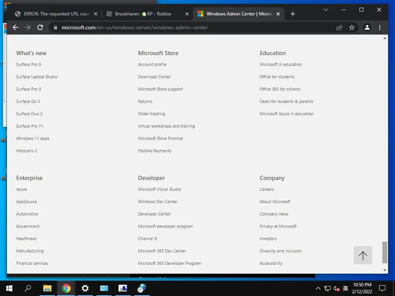Open the Azure link under Enterprise
Viewport: 395px width, 296px height.
22,189
